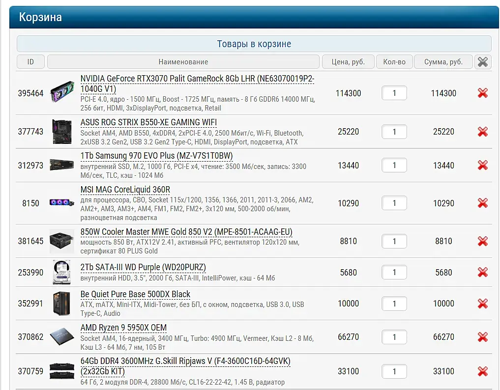Edit quantity field for WD Purple
This screenshot has width=500, height=390.
[394, 273]
